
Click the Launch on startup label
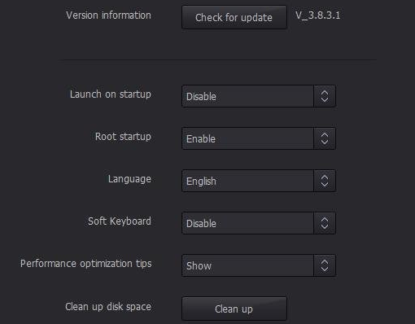(x=111, y=94)
